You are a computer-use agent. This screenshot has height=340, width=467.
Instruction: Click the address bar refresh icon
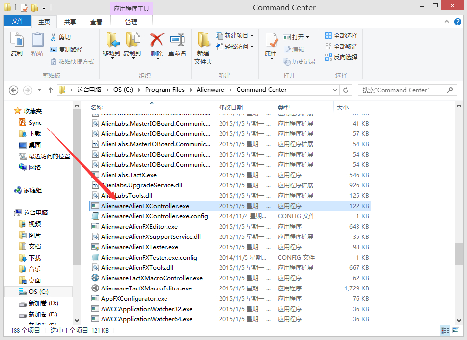[346, 90]
